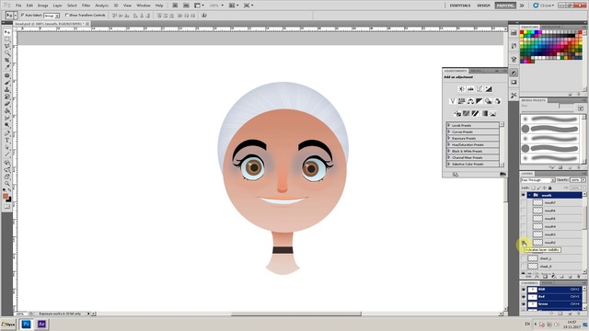Add a Vibrance adjustment
Viewport: 589px width, 331px height.
(x=452, y=101)
